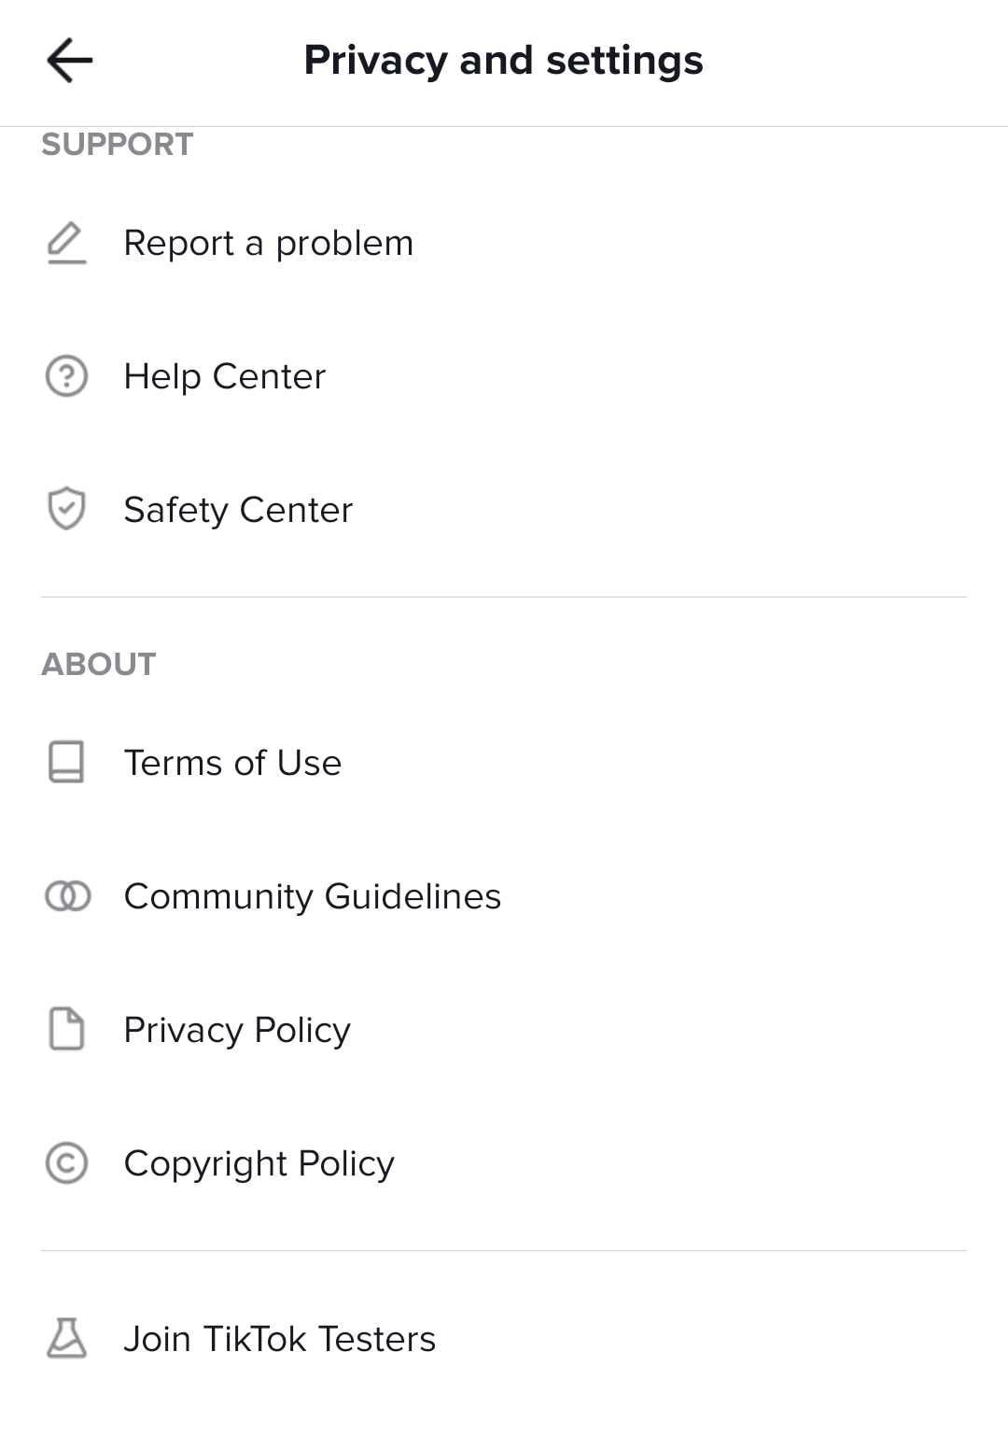This screenshot has height=1436, width=1008.
Task: Open Community Guidelines
Action: pos(504,896)
